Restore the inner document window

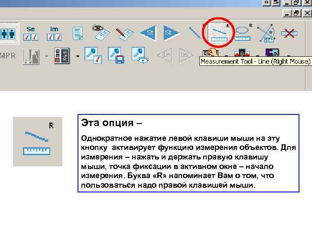(x=297, y=13)
